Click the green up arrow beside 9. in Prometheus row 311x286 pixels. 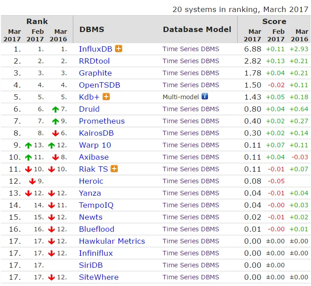[56, 121]
